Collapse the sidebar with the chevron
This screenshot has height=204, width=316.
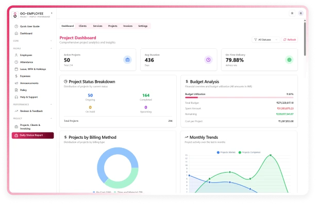pyautogui.click(x=52, y=13)
